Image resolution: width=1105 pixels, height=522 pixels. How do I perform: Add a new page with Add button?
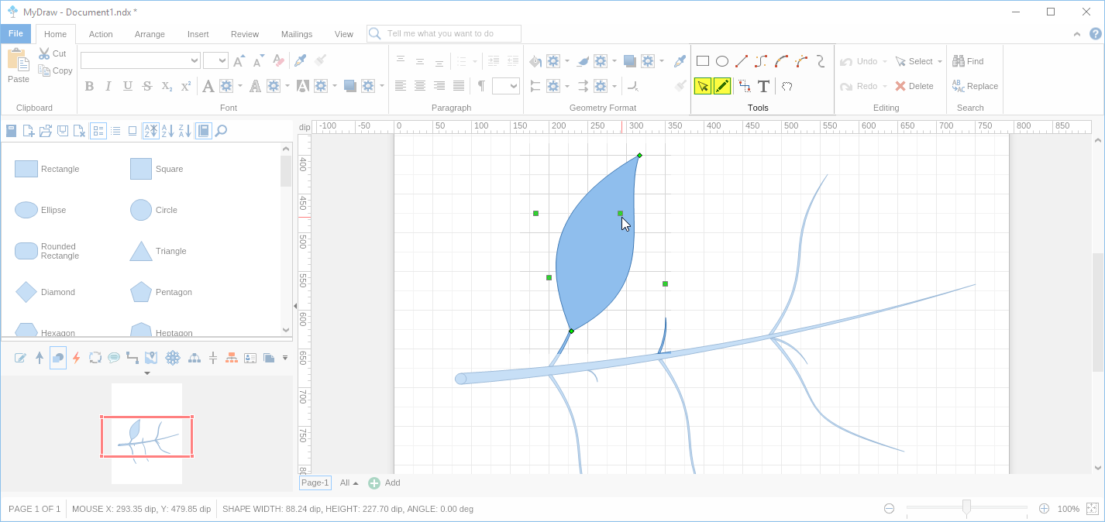(384, 483)
